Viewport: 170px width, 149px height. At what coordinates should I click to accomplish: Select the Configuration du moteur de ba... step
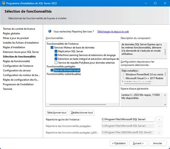[x=21, y=75]
